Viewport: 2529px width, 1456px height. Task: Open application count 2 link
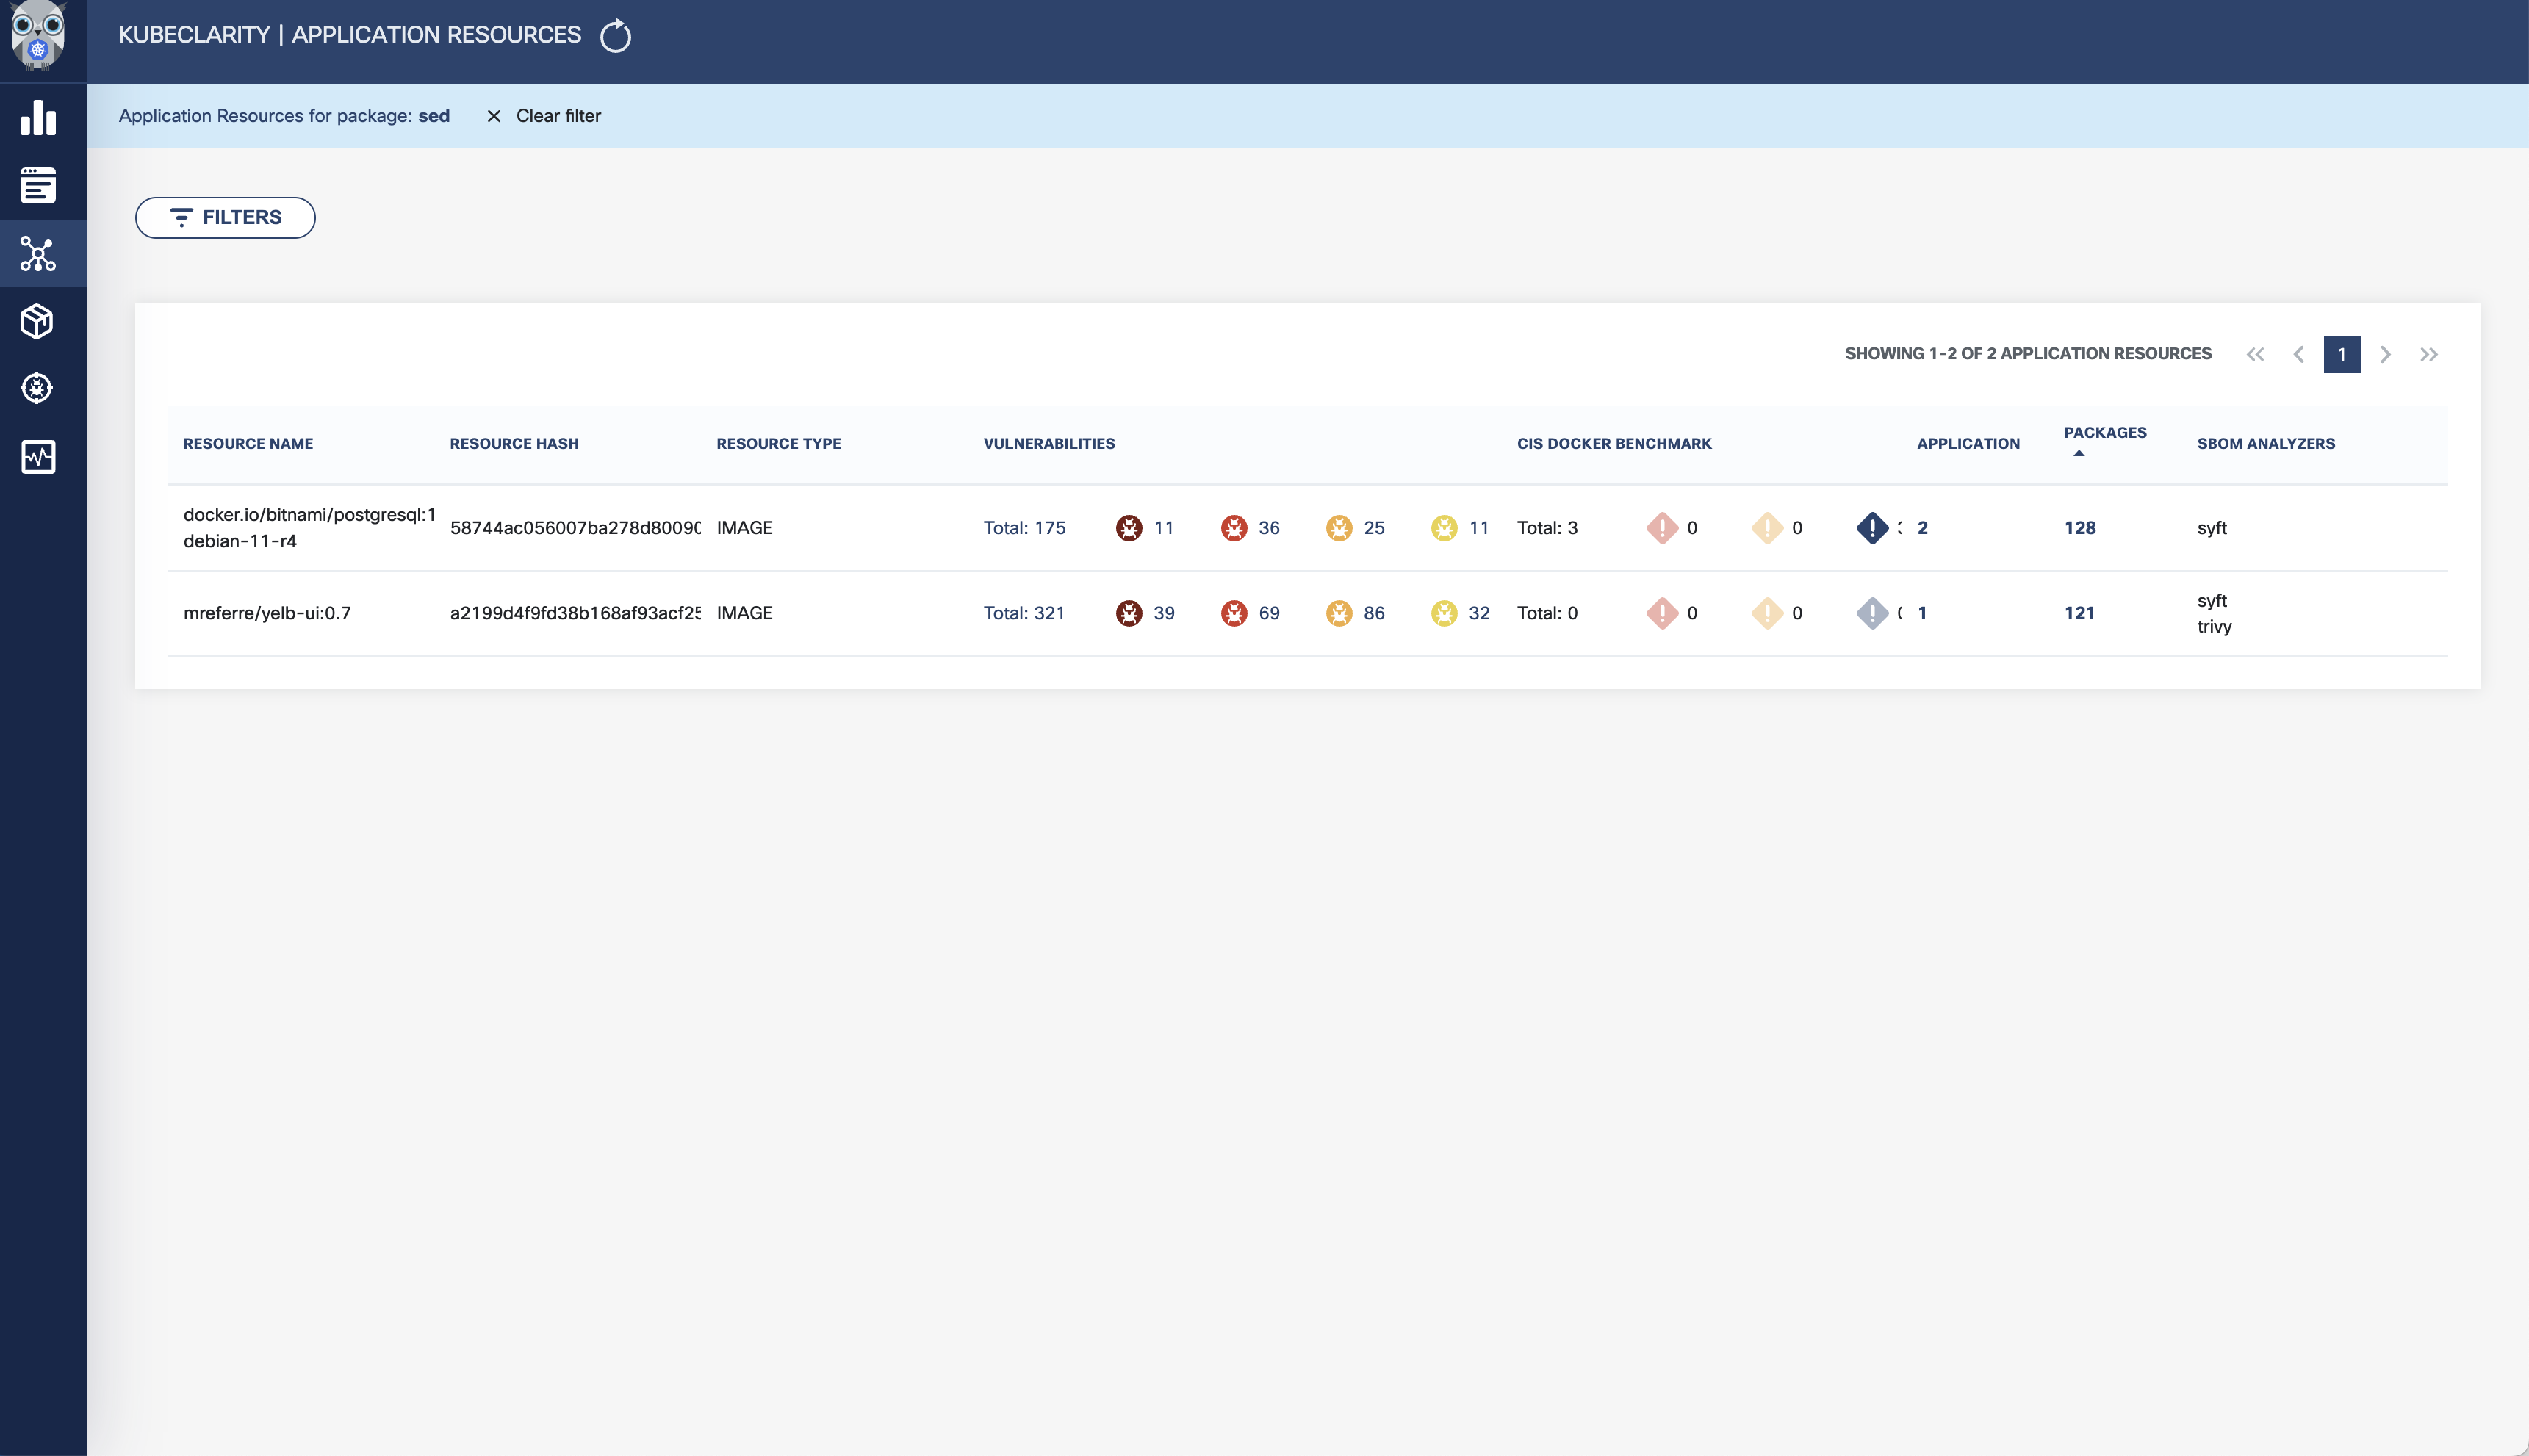click(1922, 528)
